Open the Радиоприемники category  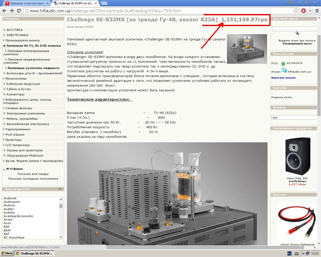coord(18,129)
